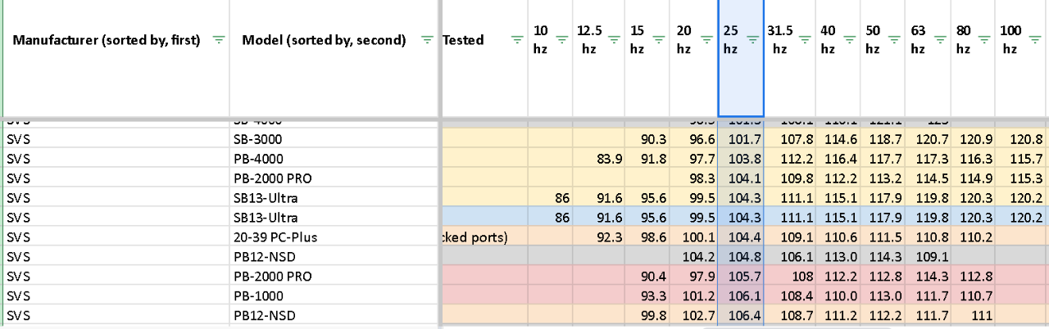Open the 10 hz column filter
Image resolution: width=1049 pixels, height=329 pixels.
561,39
